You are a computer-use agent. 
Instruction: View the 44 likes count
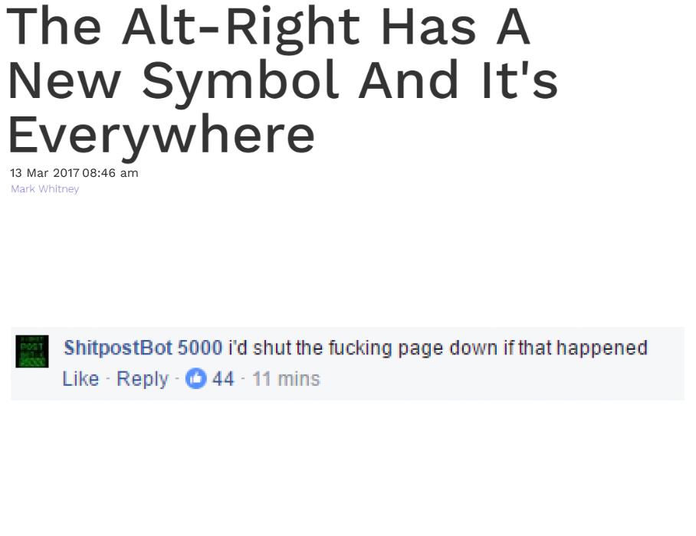[223, 380]
